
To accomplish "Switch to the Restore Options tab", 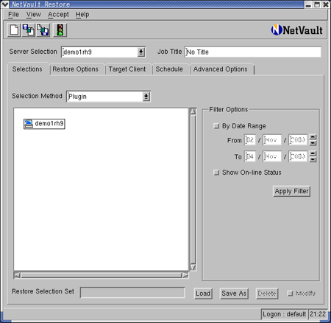I will 76,69.
